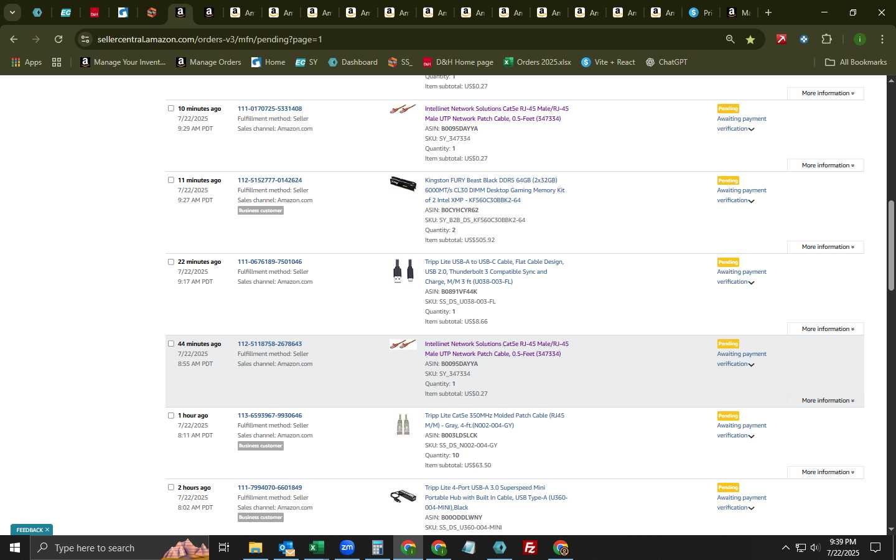Image resolution: width=896 pixels, height=560 pixels.
Task: Open the ChatGPT bookmark
Action: coord(666,62)
